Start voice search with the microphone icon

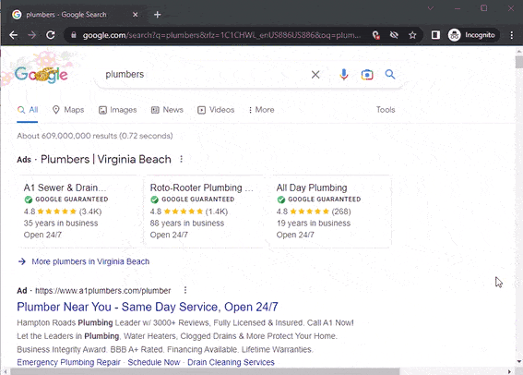344,75
